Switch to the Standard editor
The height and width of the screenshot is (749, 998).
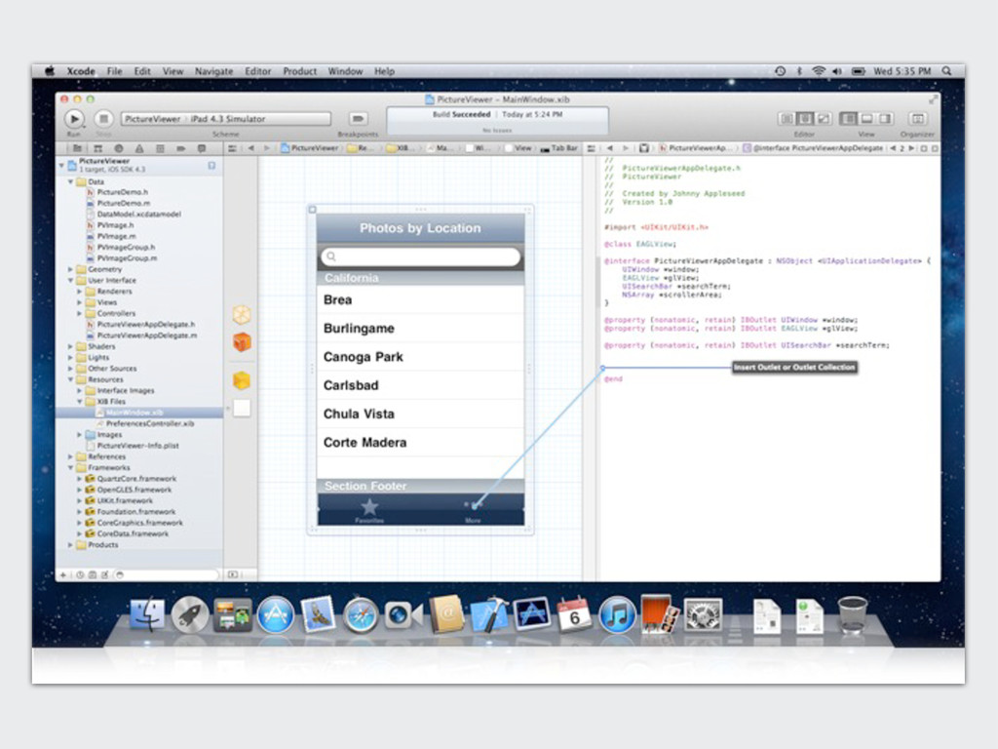[787, 118]
